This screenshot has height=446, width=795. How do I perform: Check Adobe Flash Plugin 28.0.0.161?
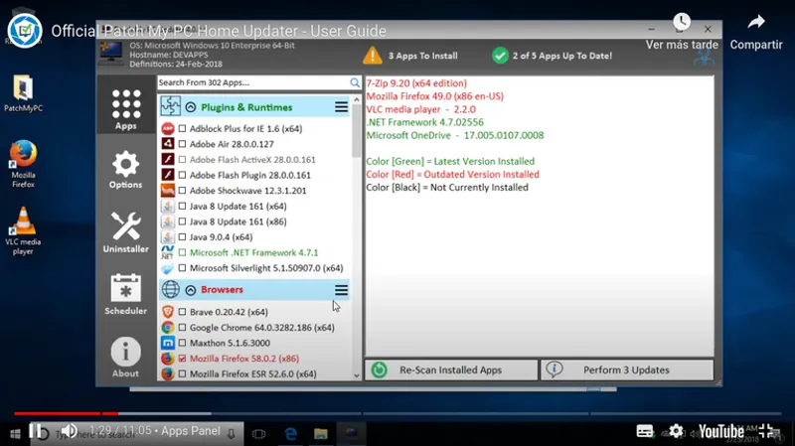pyautogui.click(x=182, y=175)
